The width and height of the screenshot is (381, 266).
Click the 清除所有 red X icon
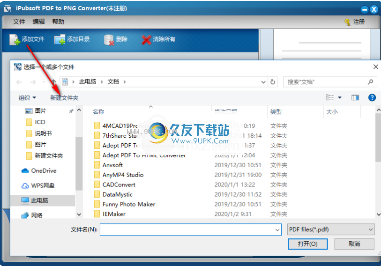pyautogui.click(x=146, y=40)
